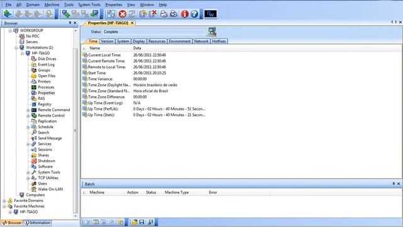The height and width of the screenshot is (227, 403).
Task: Collapse the Workstations (1) node
Action: coord(16,48)
